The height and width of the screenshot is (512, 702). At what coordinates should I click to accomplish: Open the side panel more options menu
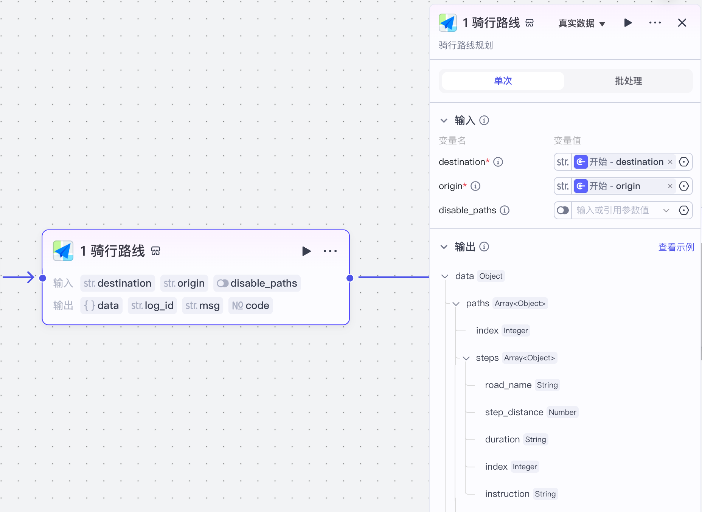pos(655,23)
